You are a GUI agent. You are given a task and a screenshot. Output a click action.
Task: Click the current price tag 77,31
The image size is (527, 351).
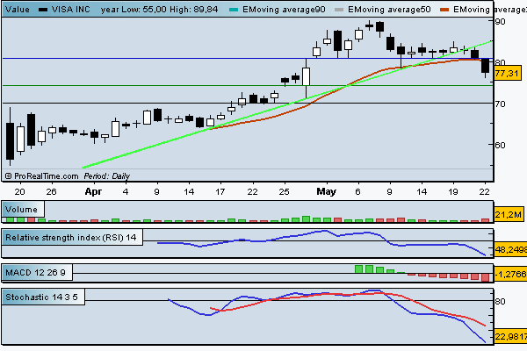[x=508, y=73]
